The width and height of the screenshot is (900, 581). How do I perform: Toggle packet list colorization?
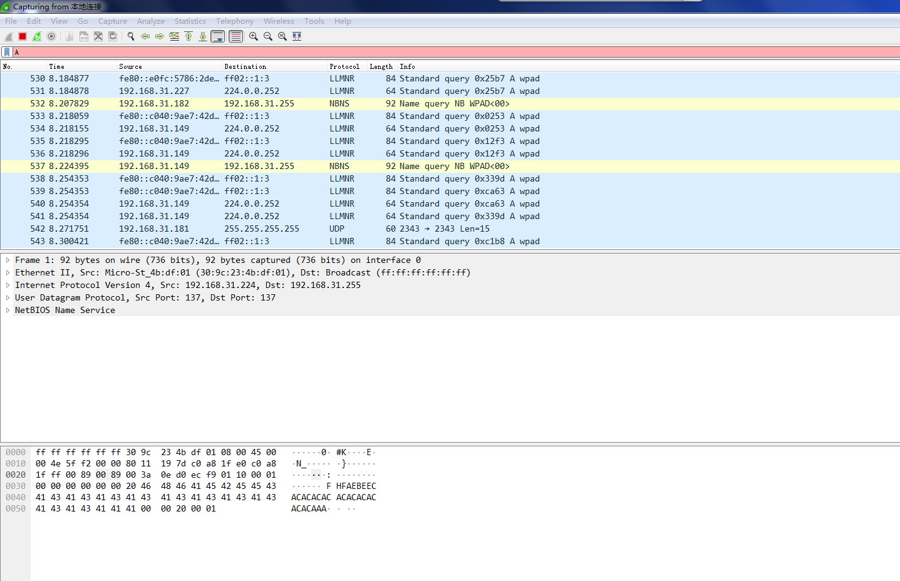coord(236,36)
